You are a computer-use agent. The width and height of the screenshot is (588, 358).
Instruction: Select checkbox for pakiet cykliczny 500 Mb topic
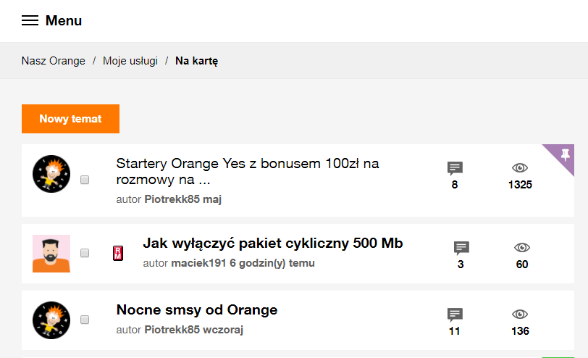[x=85, y=253]
